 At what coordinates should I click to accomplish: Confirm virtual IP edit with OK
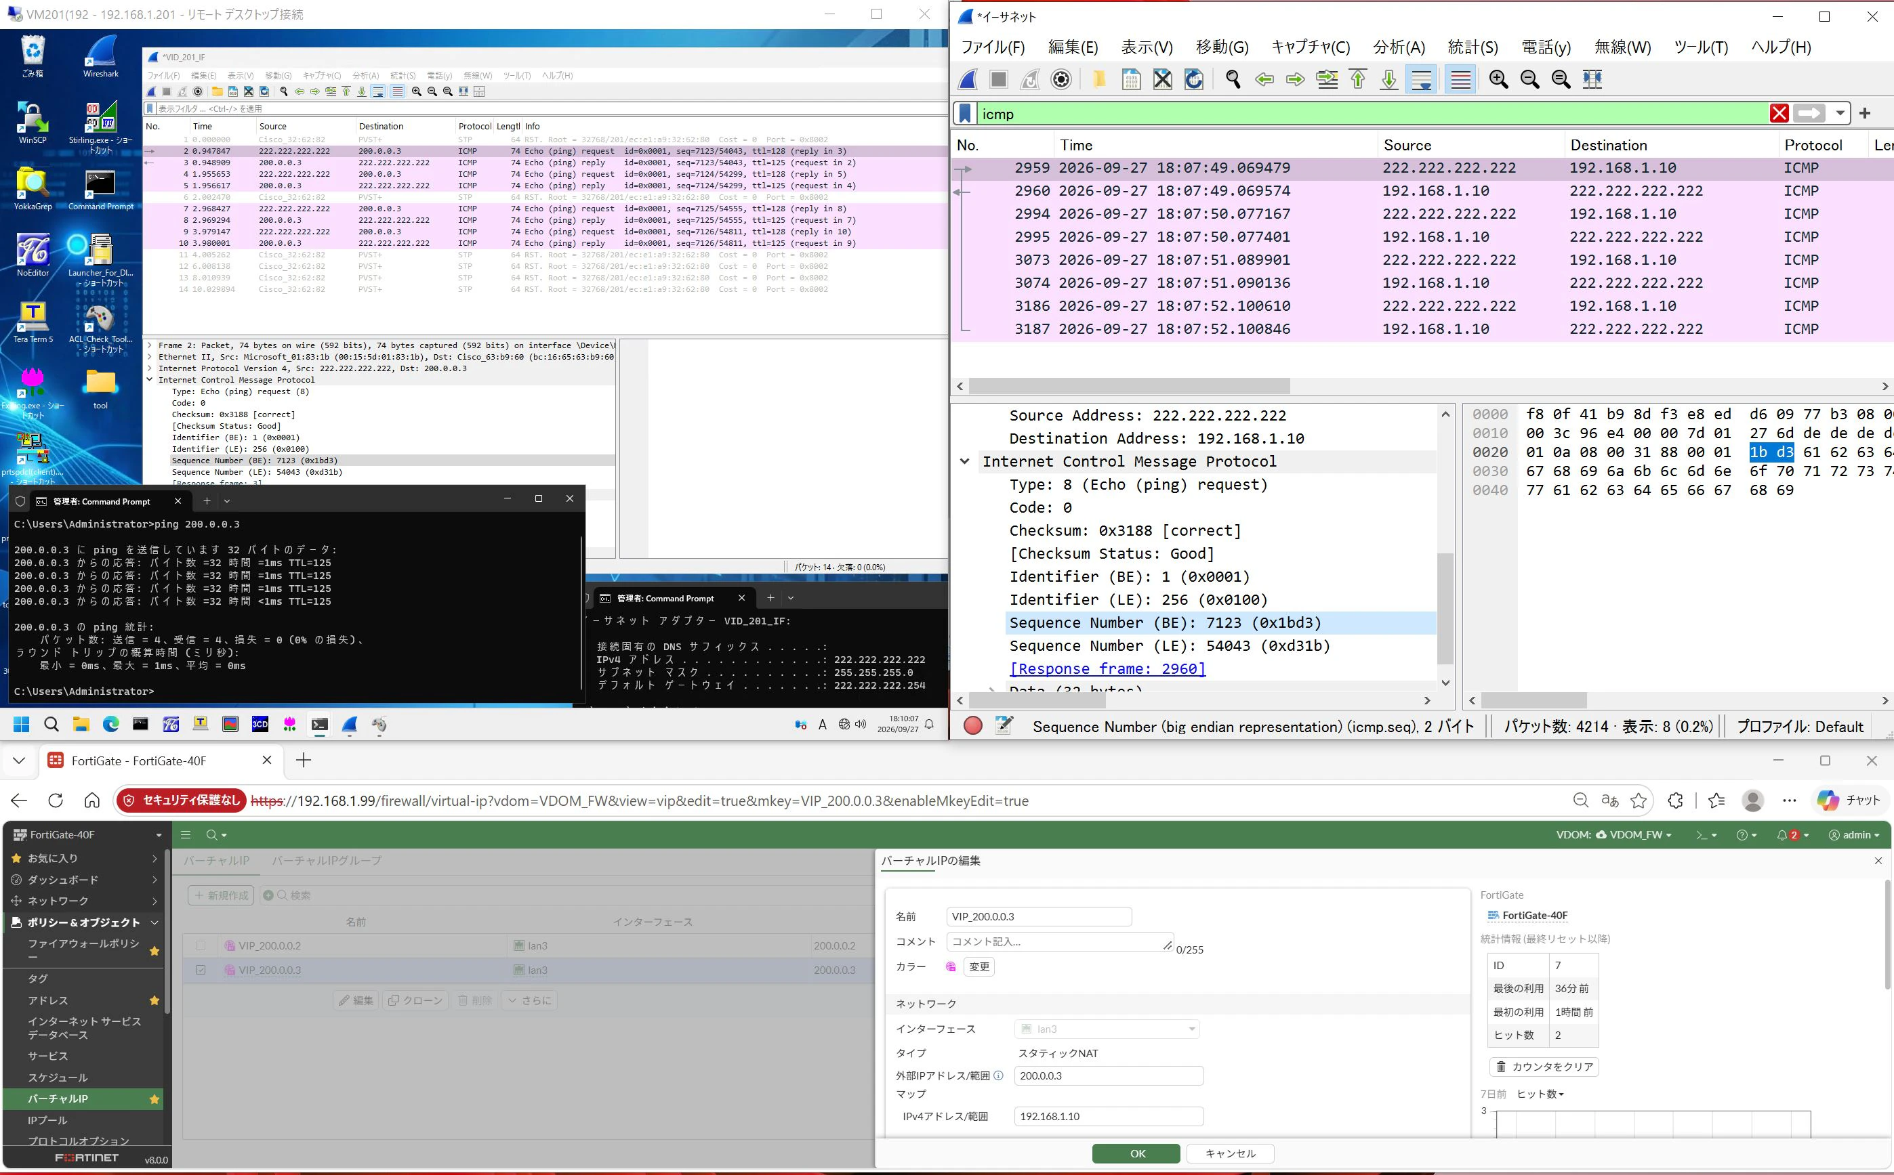pyautogui.click(x=1136, y=1153)
